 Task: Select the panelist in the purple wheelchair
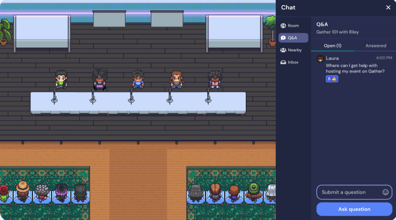tap(99, 79)
